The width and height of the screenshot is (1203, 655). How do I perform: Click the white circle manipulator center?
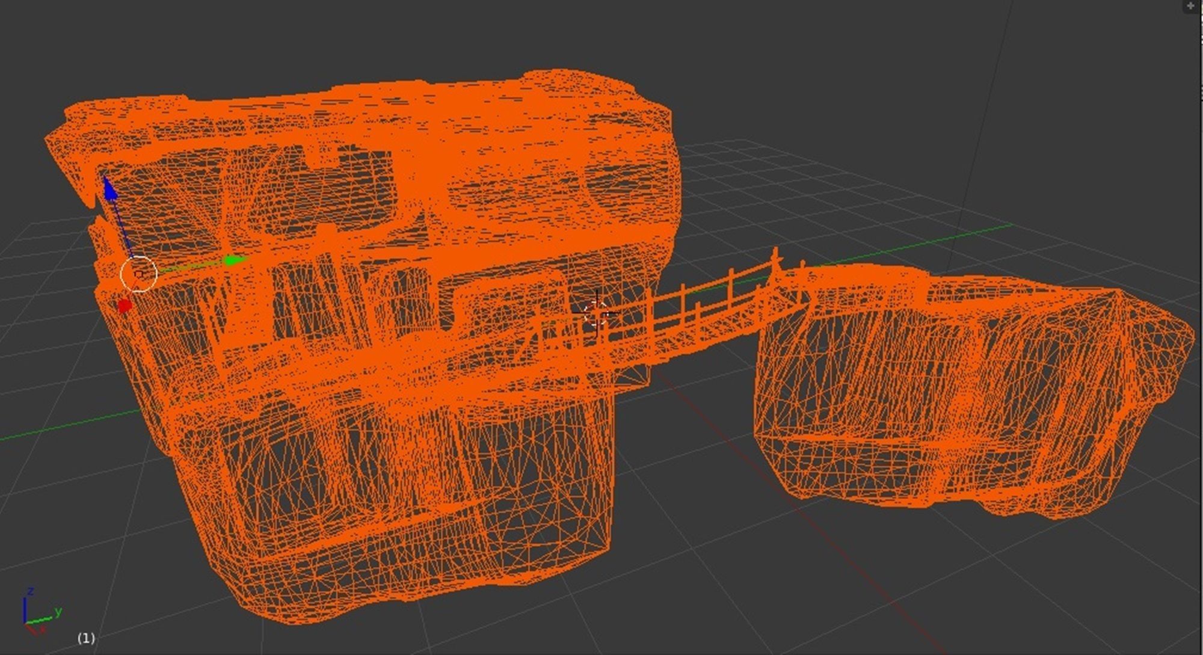138,274
